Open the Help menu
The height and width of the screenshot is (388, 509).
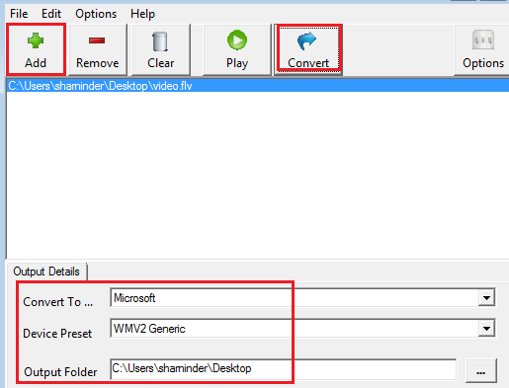point(142,14)
